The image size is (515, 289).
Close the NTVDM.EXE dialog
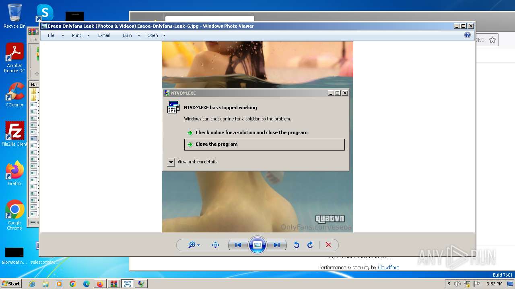pyautogui.click(x=345, y=93)
